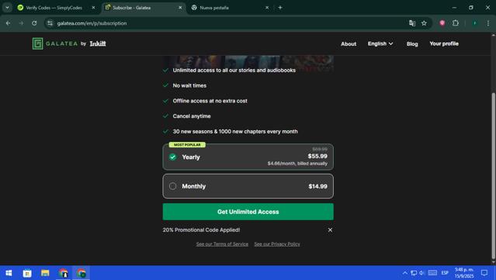The image size is (496, 280).
Task: Open the notification center icon
Action: pyautogui.click(x=484, y=273)
